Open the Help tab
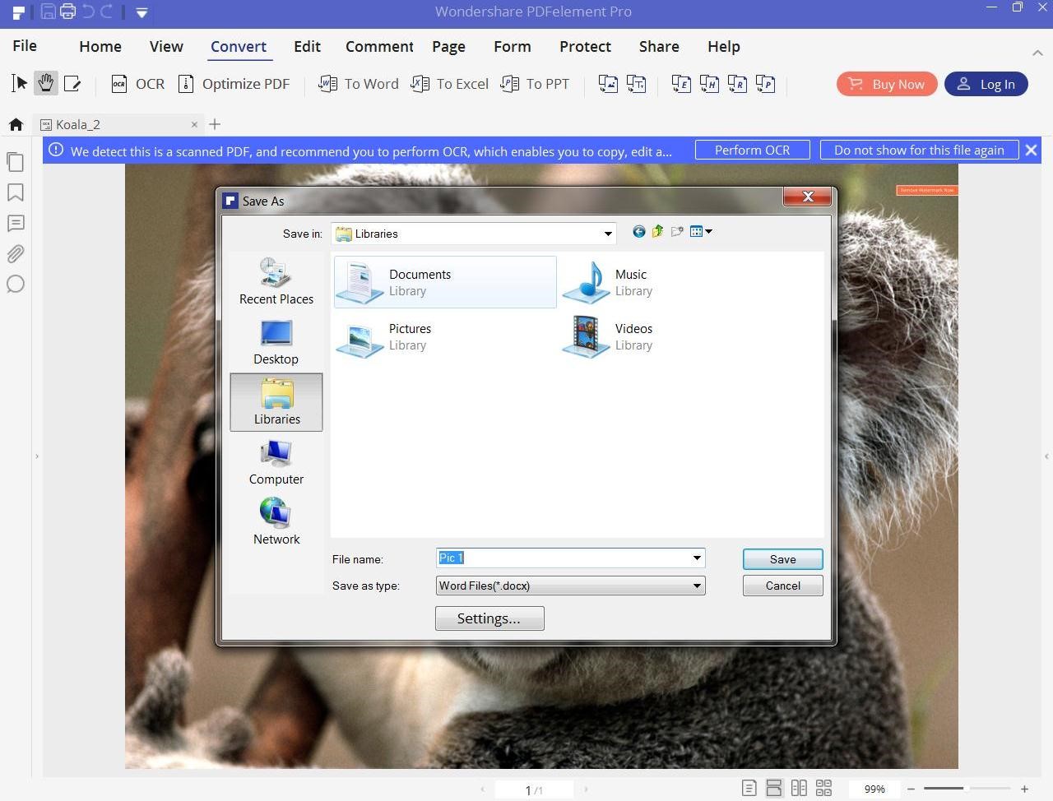Screen dimensions: 1053x801 click(x=724, y=46)
